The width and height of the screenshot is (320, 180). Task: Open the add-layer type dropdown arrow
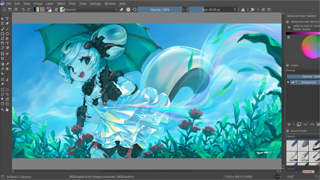294,125
